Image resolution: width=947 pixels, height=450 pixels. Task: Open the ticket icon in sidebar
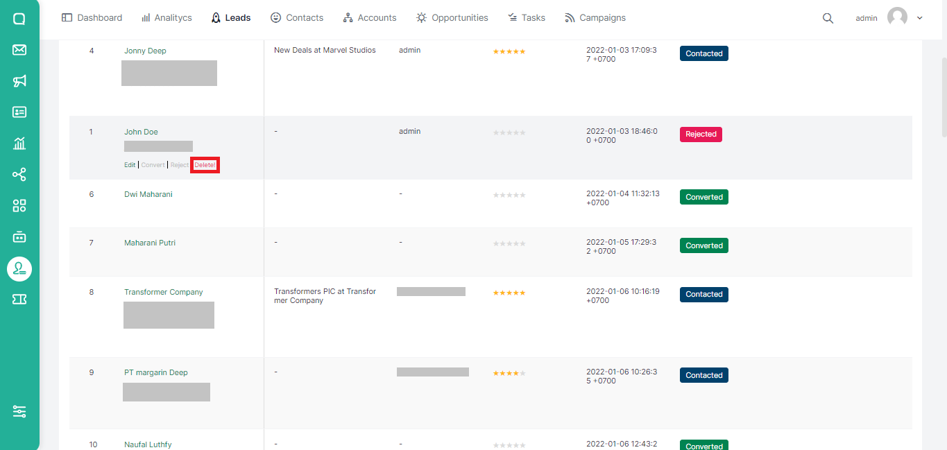[x=19, y=299]
